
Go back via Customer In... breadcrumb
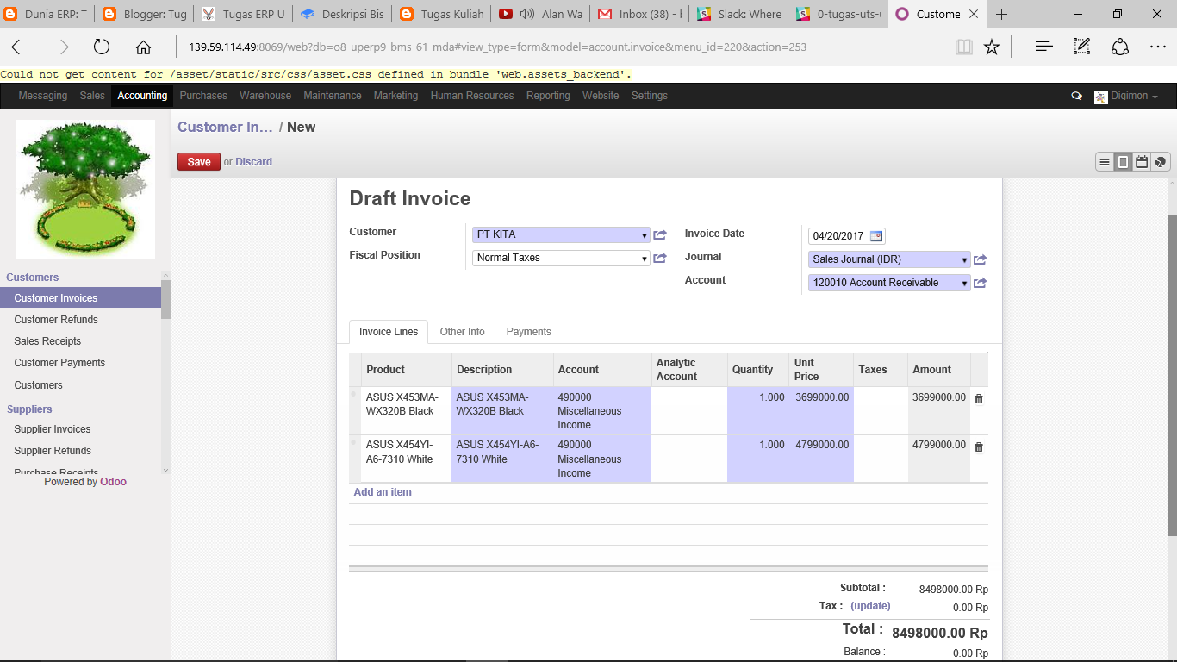tap(225, 127)
